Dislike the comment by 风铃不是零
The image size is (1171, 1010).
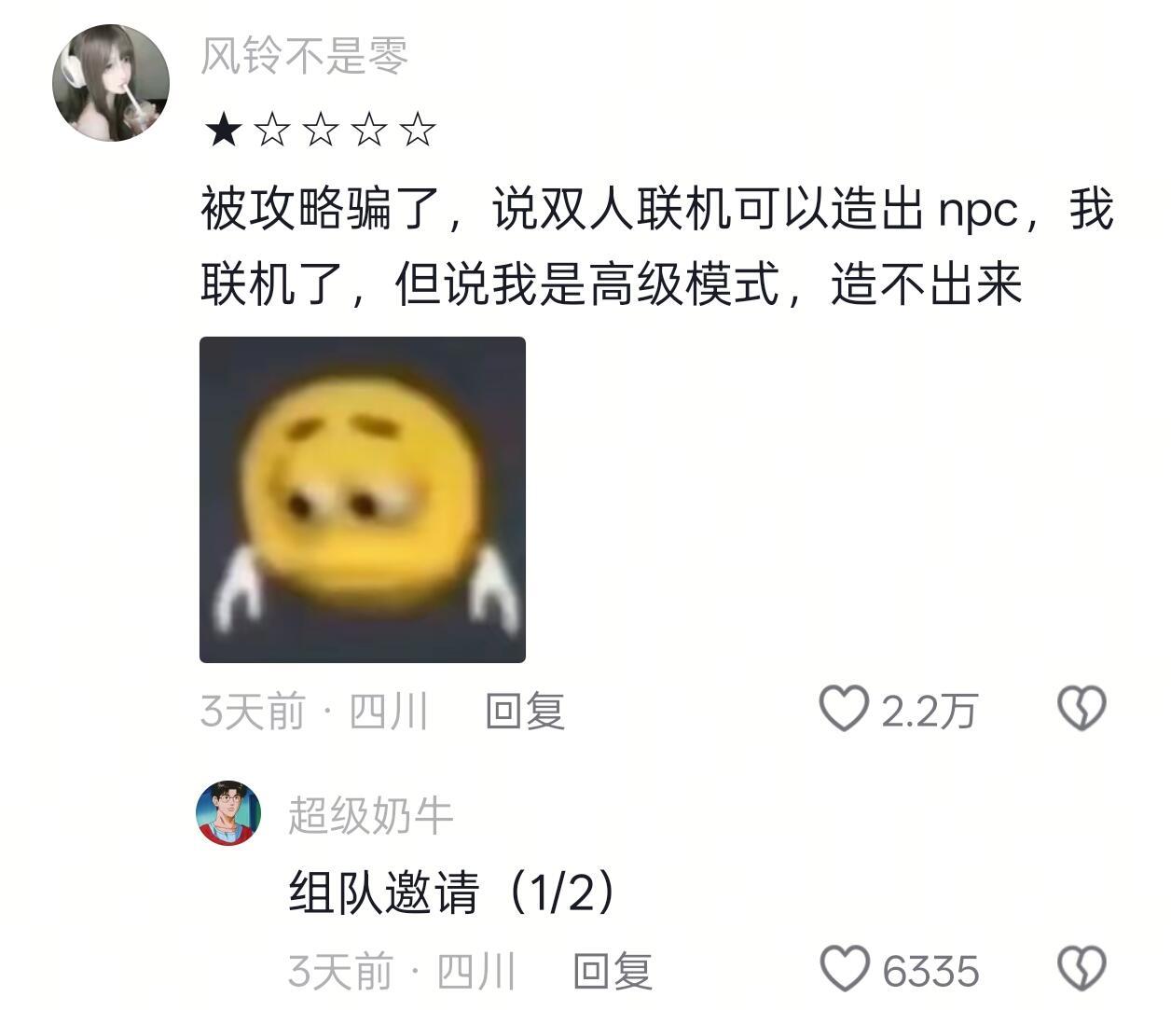click(x=1081, y=709)
